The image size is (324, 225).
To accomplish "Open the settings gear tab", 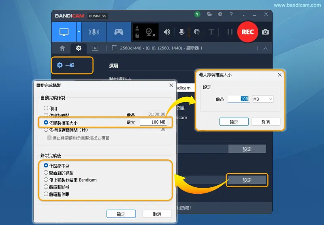I will click(79, 48).
